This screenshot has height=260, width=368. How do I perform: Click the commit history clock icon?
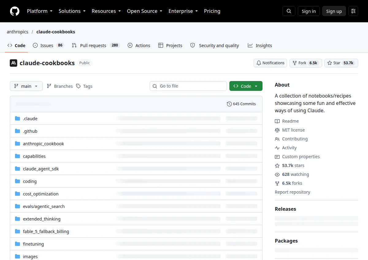pyautogui.click(x=229, y=104)
